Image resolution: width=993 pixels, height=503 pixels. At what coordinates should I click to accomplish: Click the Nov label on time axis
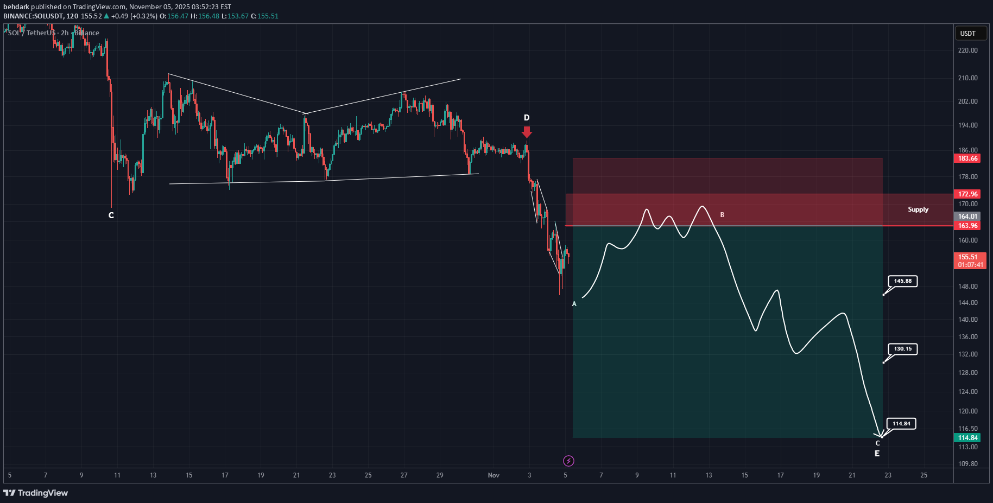pos(493,475)
